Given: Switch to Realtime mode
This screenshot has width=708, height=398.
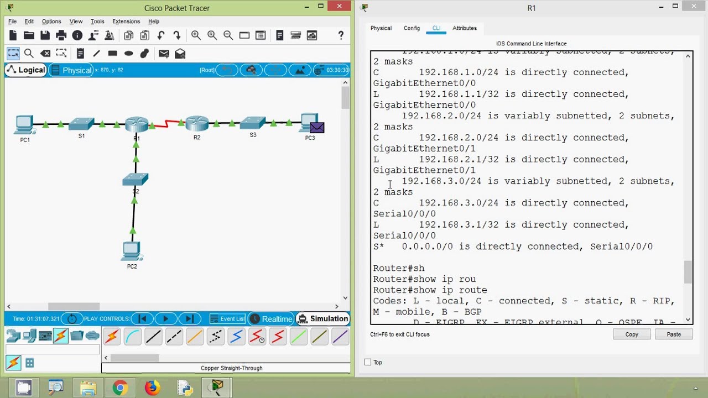Looking at the screenshot, I should click(x=271, y=319).
